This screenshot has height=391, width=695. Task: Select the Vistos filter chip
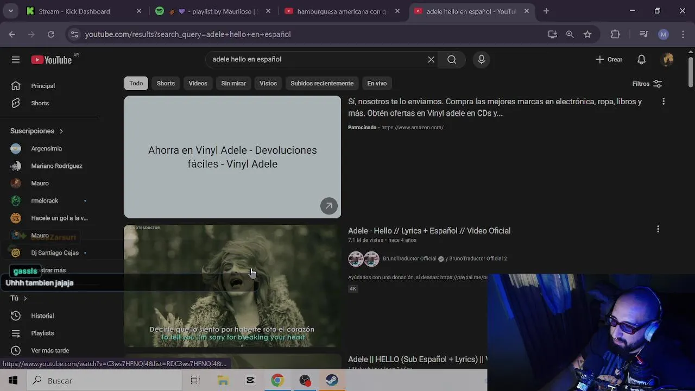268,83
